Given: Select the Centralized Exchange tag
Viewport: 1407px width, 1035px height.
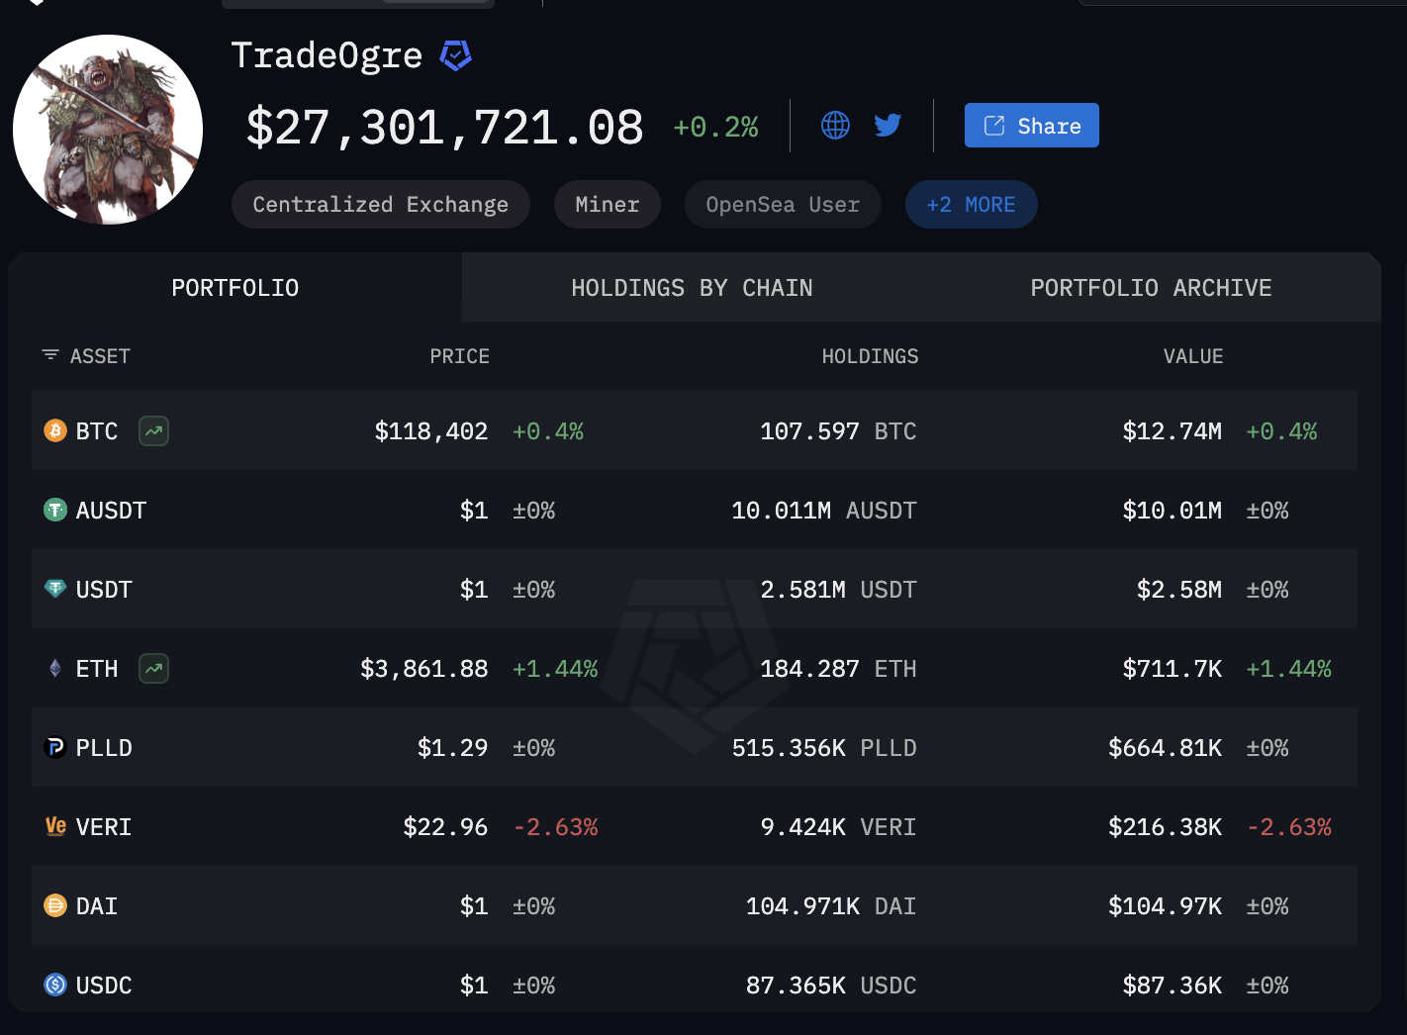Looking at the screenshot, I should tap(380, 205).
